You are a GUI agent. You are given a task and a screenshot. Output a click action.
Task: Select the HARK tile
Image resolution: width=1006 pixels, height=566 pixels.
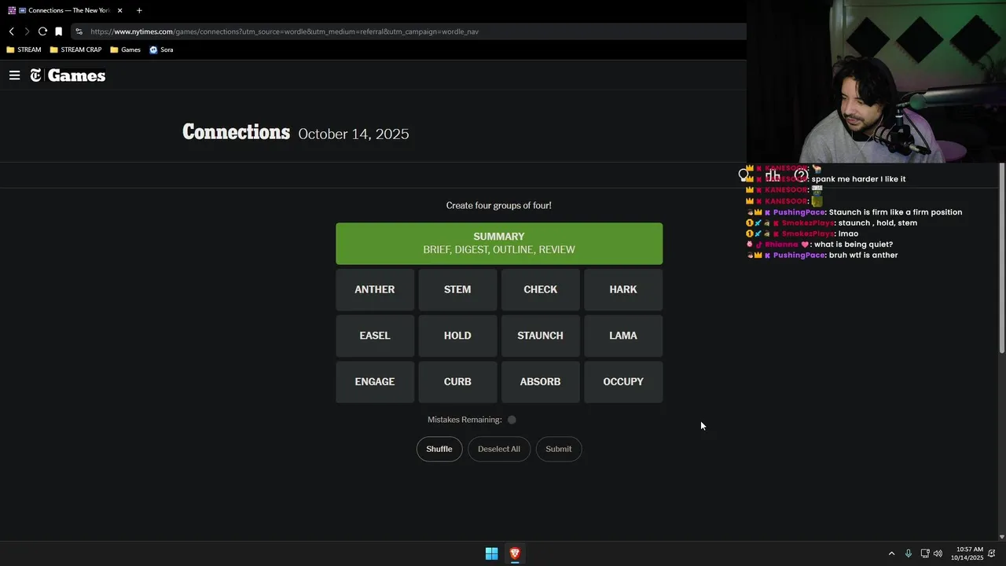coord(623,289)
